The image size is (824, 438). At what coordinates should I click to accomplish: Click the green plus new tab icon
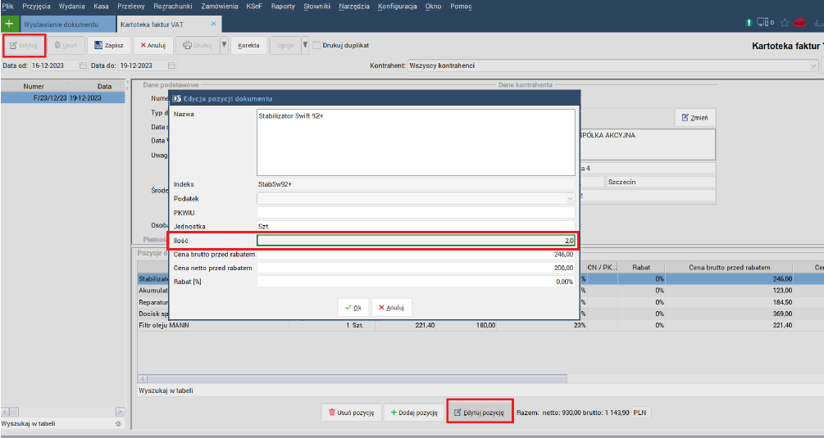point(9,25)
